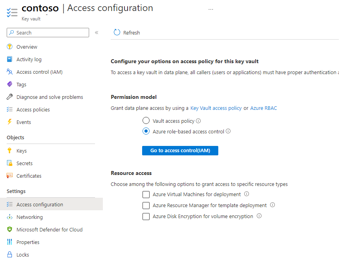The height and width of the screenshot is (264, 340).
Task: Enable Azure Virtual Machines for deployment
Action: click(146, 195)
